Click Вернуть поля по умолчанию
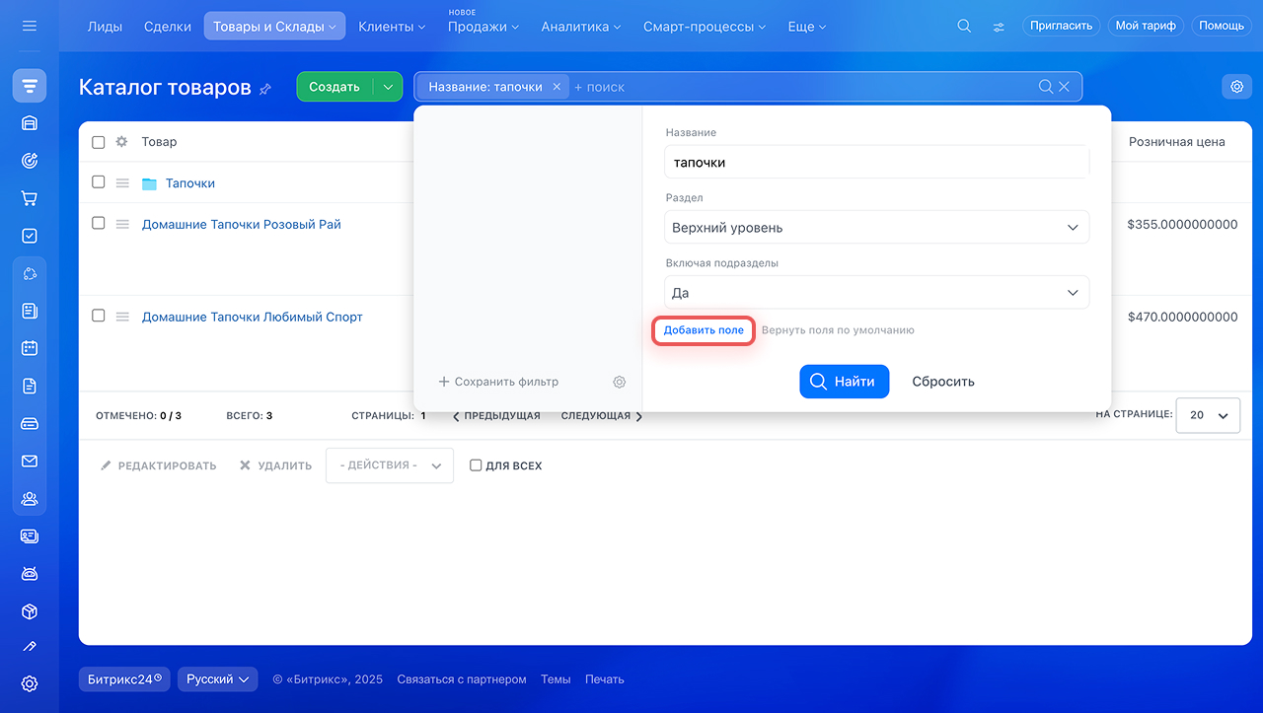This screenshot has height=713, width=1263. coord(838,330)
